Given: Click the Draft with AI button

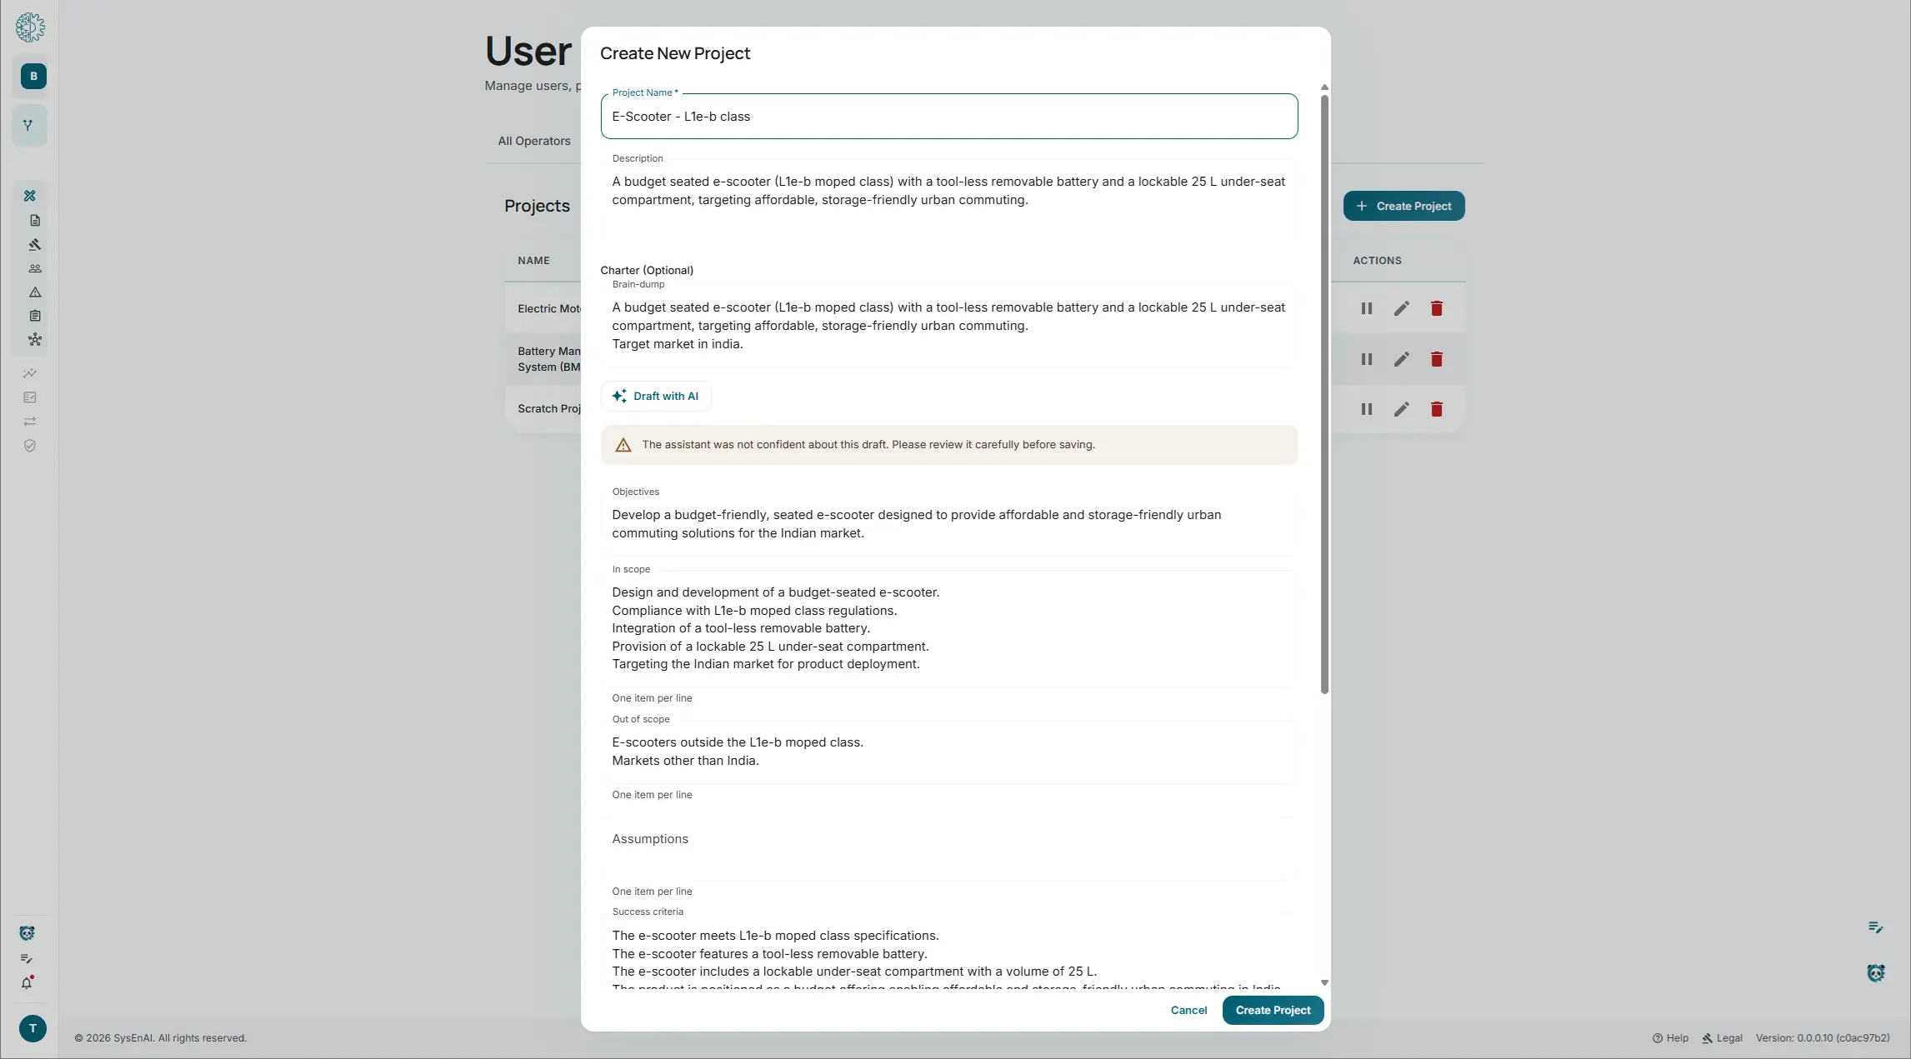Looking at the screenshot, I should coord(656,396).
